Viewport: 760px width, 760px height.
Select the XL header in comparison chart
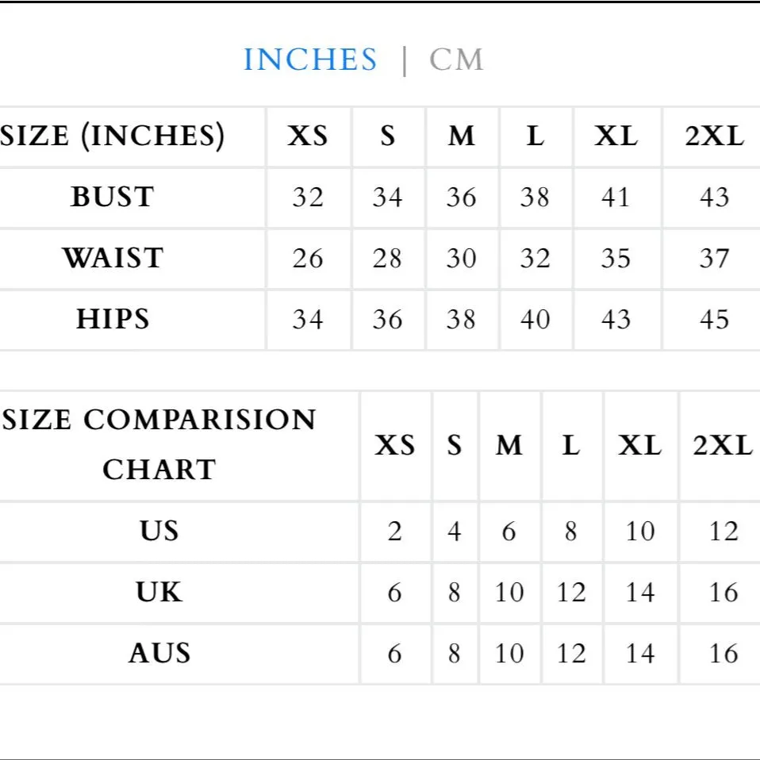(639, 445)
